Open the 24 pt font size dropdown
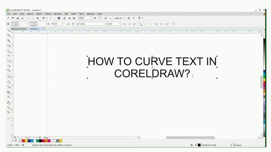Viewport: 271px width, 152px height. [x=119, y=24]
